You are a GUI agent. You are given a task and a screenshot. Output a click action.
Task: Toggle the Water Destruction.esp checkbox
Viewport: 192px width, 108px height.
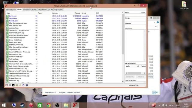[x=7, y=33]
